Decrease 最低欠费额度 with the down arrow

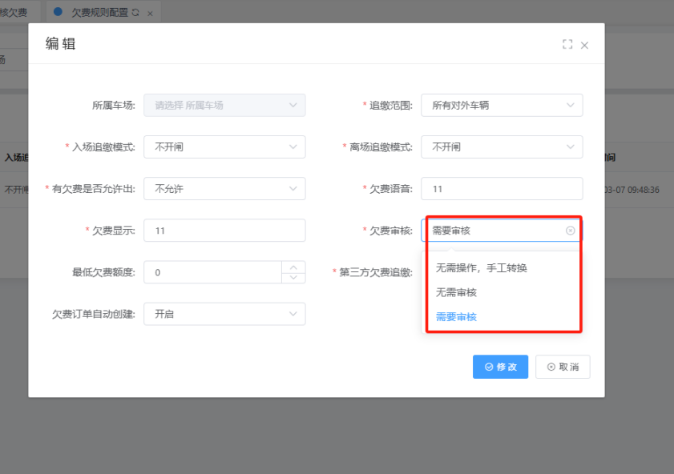click(x=293, y=278)
